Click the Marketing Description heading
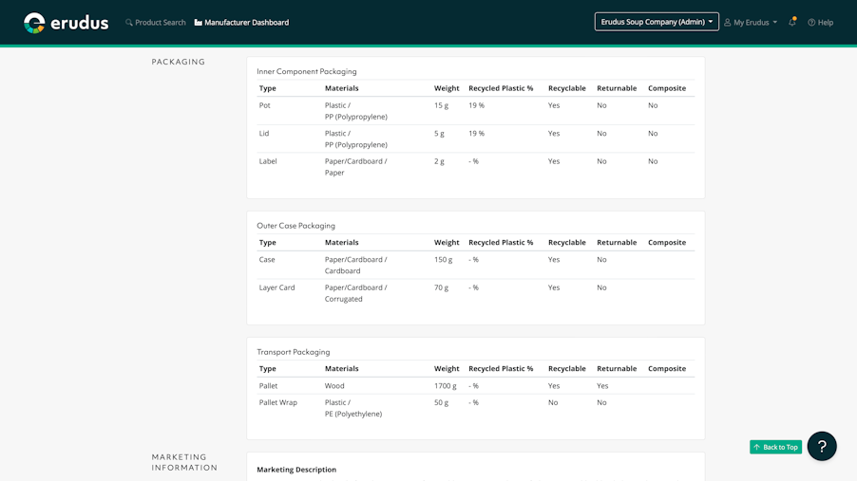Screen dimensions: 857x481 point(296,470)
